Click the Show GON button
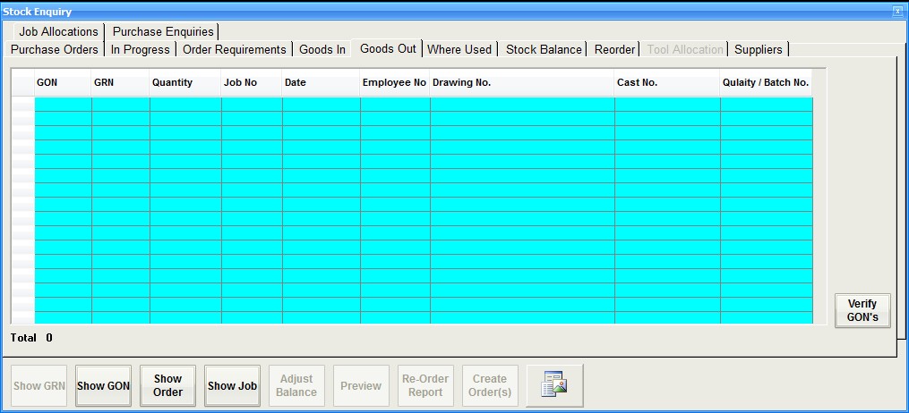This screenshot has height=413, width=909. (x=103, y=386)
